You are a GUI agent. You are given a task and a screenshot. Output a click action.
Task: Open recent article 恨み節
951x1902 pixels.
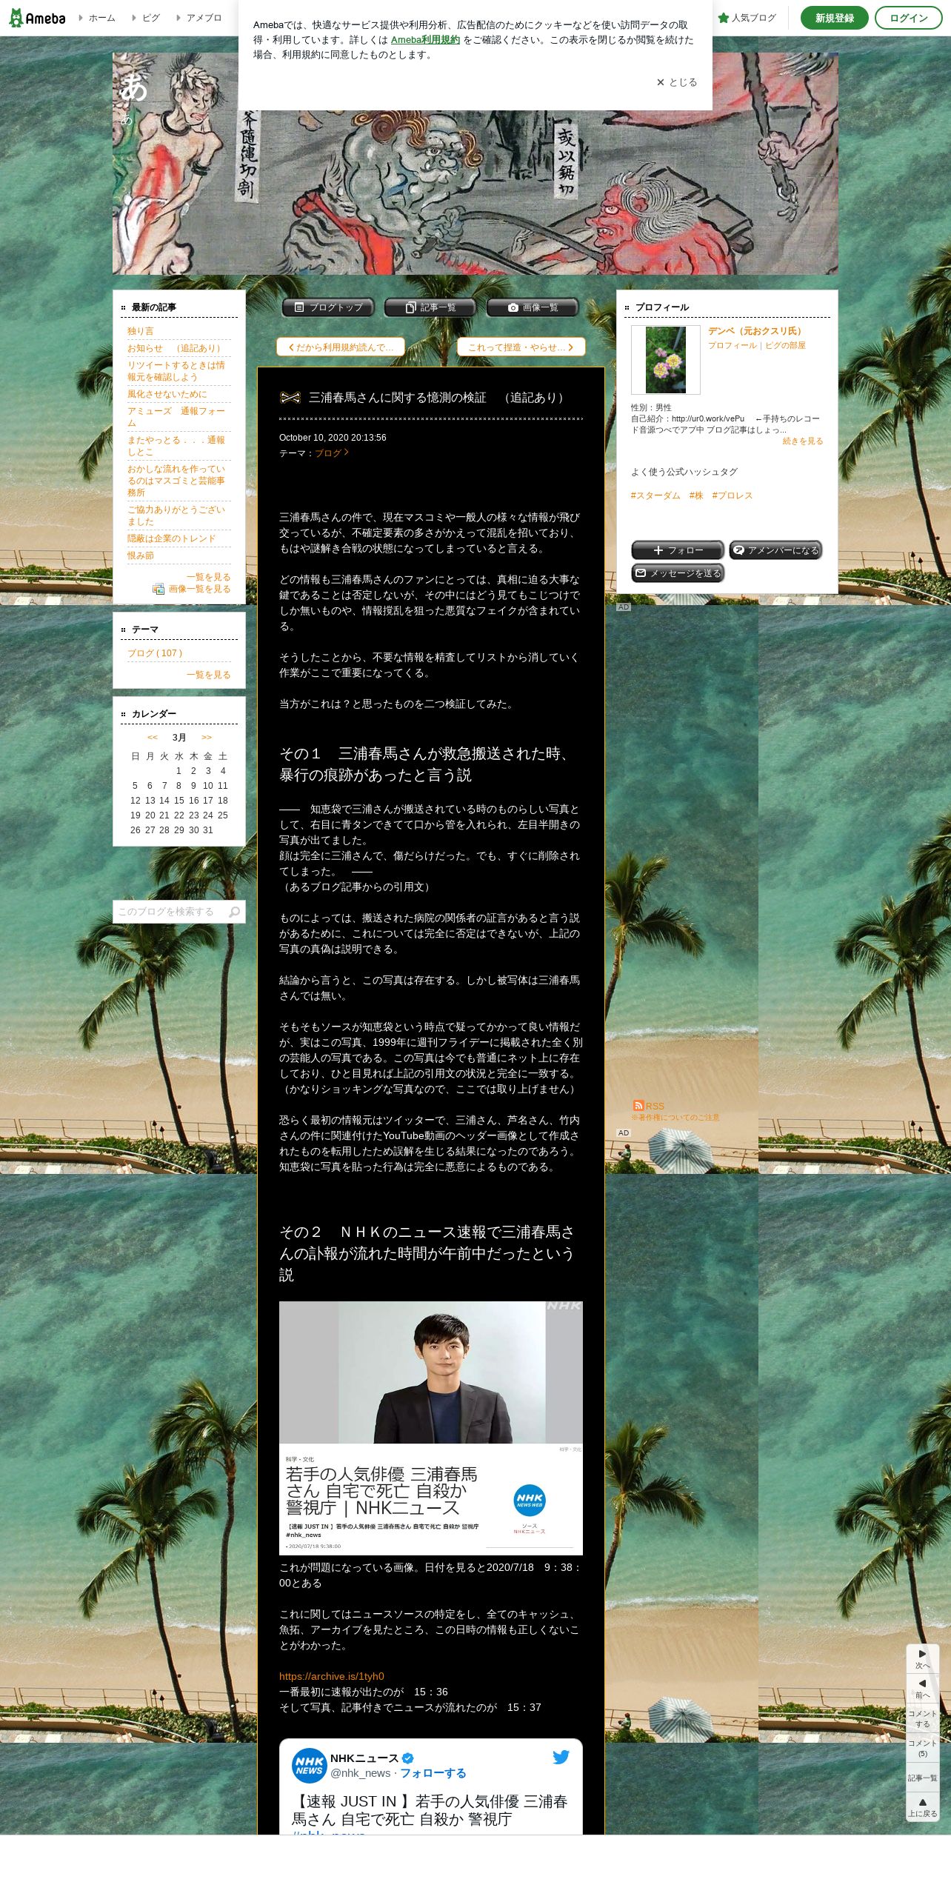pyautogui.click(x=141, y=555)
